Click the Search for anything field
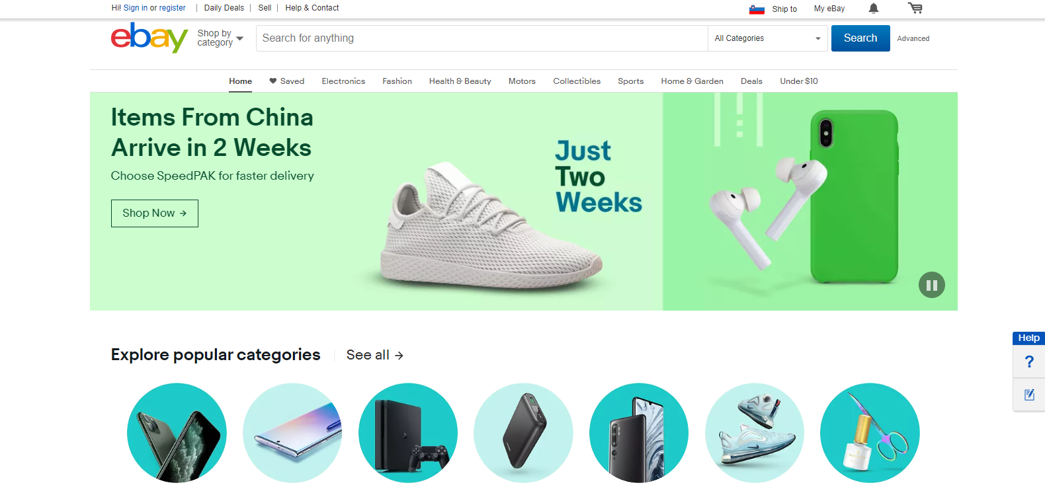The width and height of the screenshot is (1045, 491). pyautogui.click(x=481, y=38)
